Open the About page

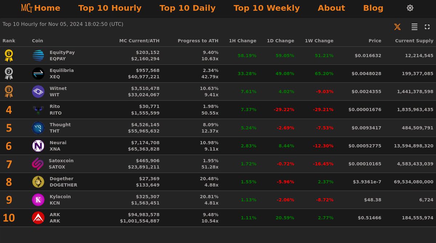[x=331, y=8]
